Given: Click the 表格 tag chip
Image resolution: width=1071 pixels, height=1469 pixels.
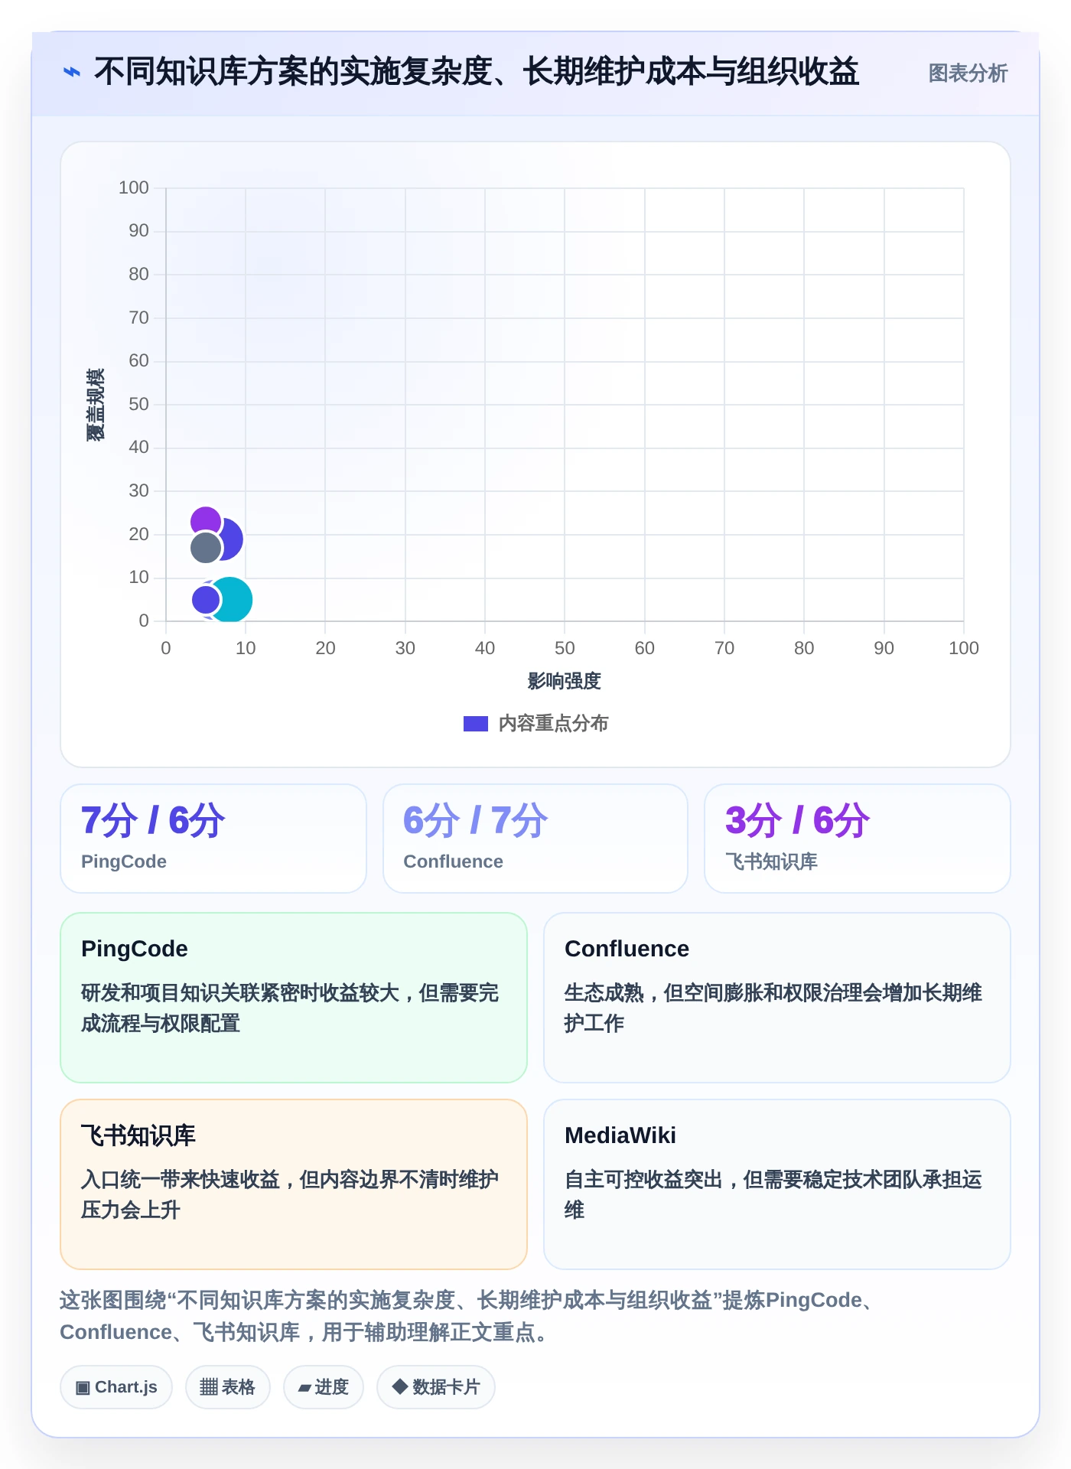Looking at the screenshot, I should (x=228, y=1386).
